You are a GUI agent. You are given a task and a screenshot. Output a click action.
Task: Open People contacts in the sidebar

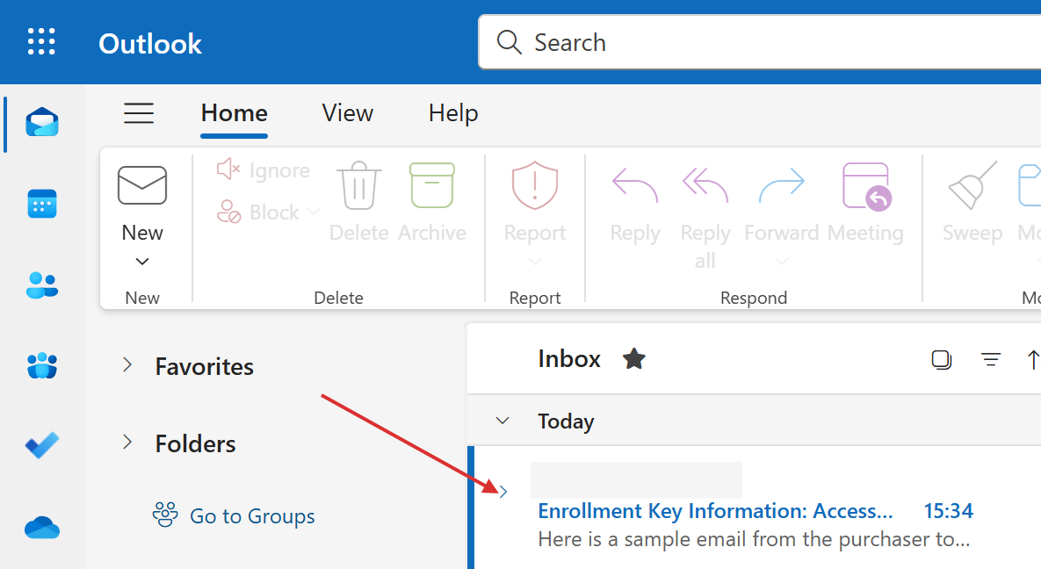42,285
